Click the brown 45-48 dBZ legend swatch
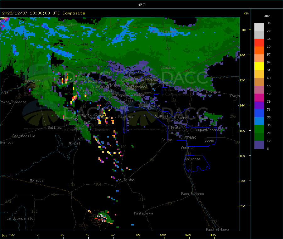Image resolution: width=283 pixels, height=239 pixels. point(259,82)
